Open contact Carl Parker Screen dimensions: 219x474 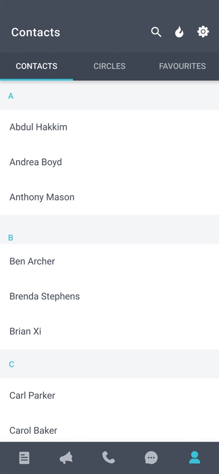coord(109,395)
